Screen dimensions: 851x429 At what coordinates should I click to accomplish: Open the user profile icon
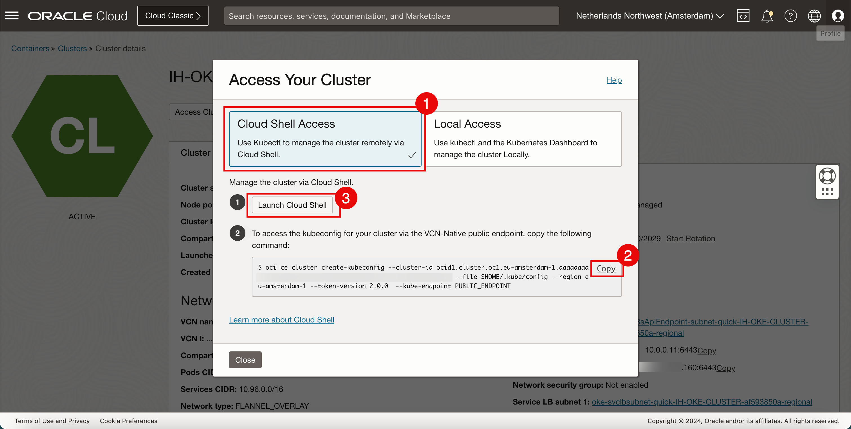[838, 15]
